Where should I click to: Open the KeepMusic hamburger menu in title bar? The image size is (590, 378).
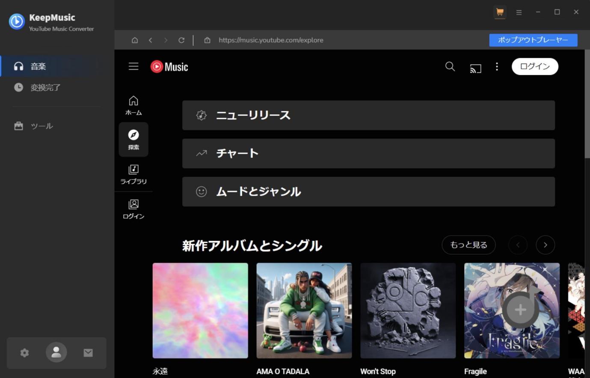pyautogui.click(x=519, y=12)
